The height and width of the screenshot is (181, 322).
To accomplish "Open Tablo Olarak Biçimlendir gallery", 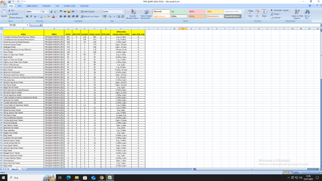I will tap(146, 14).
